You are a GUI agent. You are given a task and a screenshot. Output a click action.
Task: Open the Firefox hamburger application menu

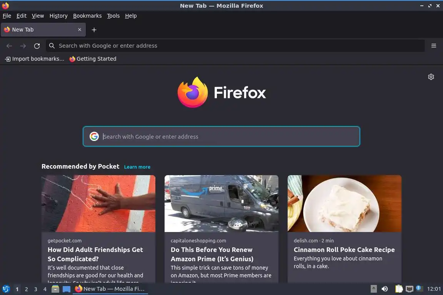(434, 46)
